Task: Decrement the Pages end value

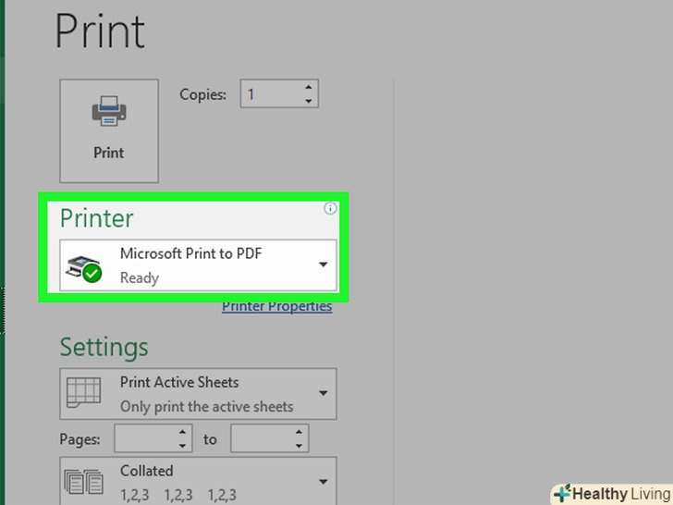Action: 299,446
